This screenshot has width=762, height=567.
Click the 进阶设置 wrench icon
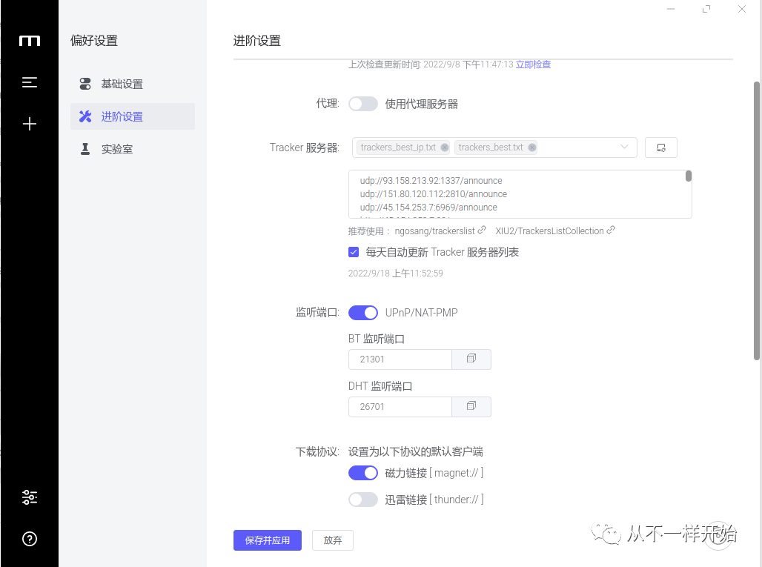tap(85, 116)
